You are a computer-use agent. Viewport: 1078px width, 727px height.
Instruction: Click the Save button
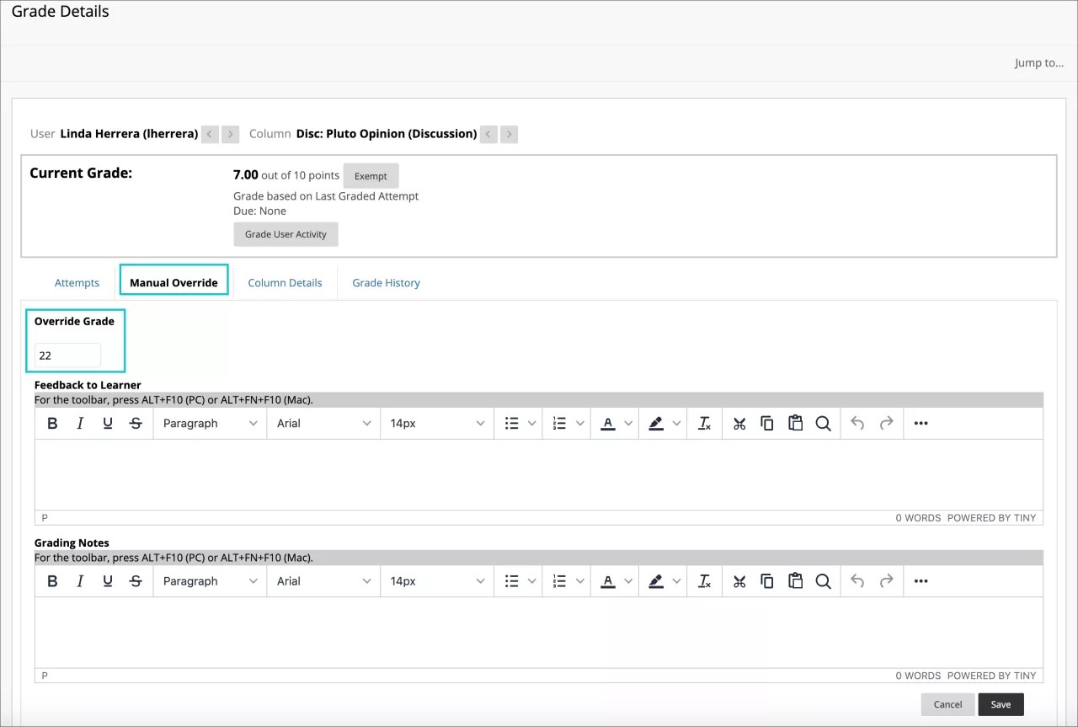point(1001,704)
